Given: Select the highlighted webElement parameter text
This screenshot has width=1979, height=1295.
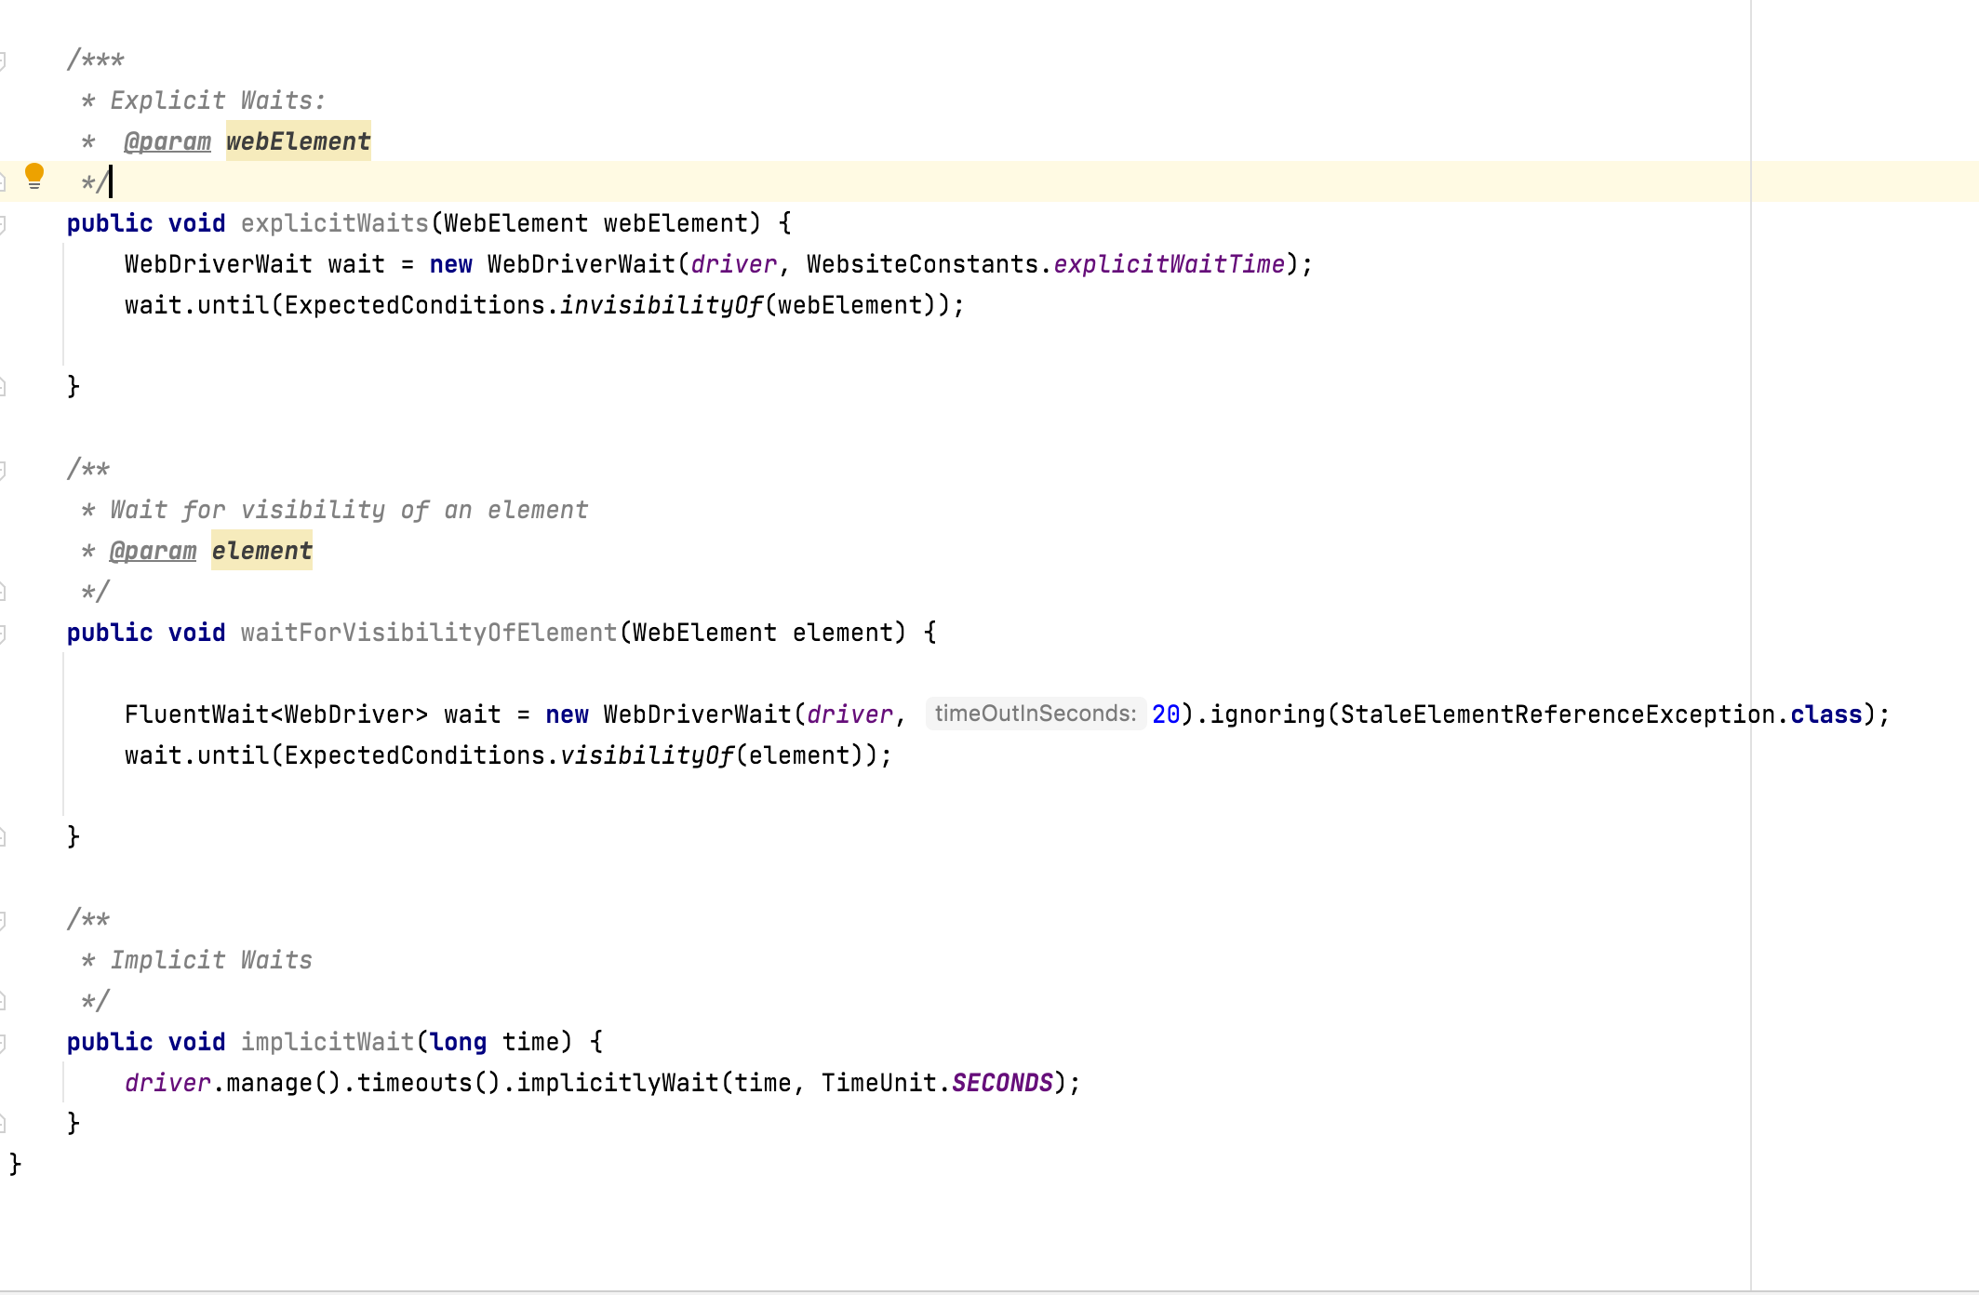Looking at the screenshot, I should tap(298, 141).
